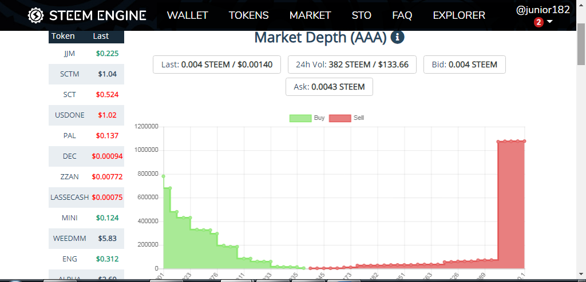Click the 24h Vol 382 STEEM box
The height and width of the screenshot is (282, 586).
point(352,65)
